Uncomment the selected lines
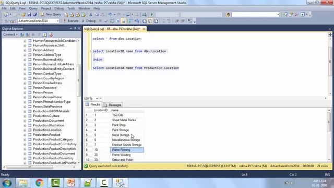Screen dimensions: 334x188 [169, 21]
